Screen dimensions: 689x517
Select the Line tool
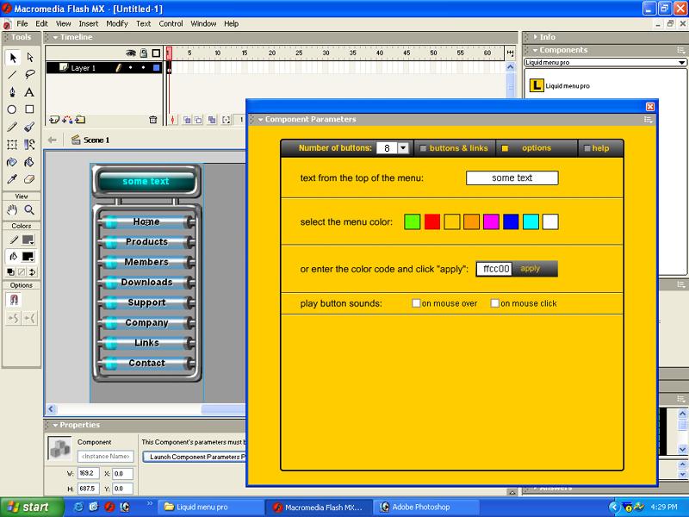12,75
